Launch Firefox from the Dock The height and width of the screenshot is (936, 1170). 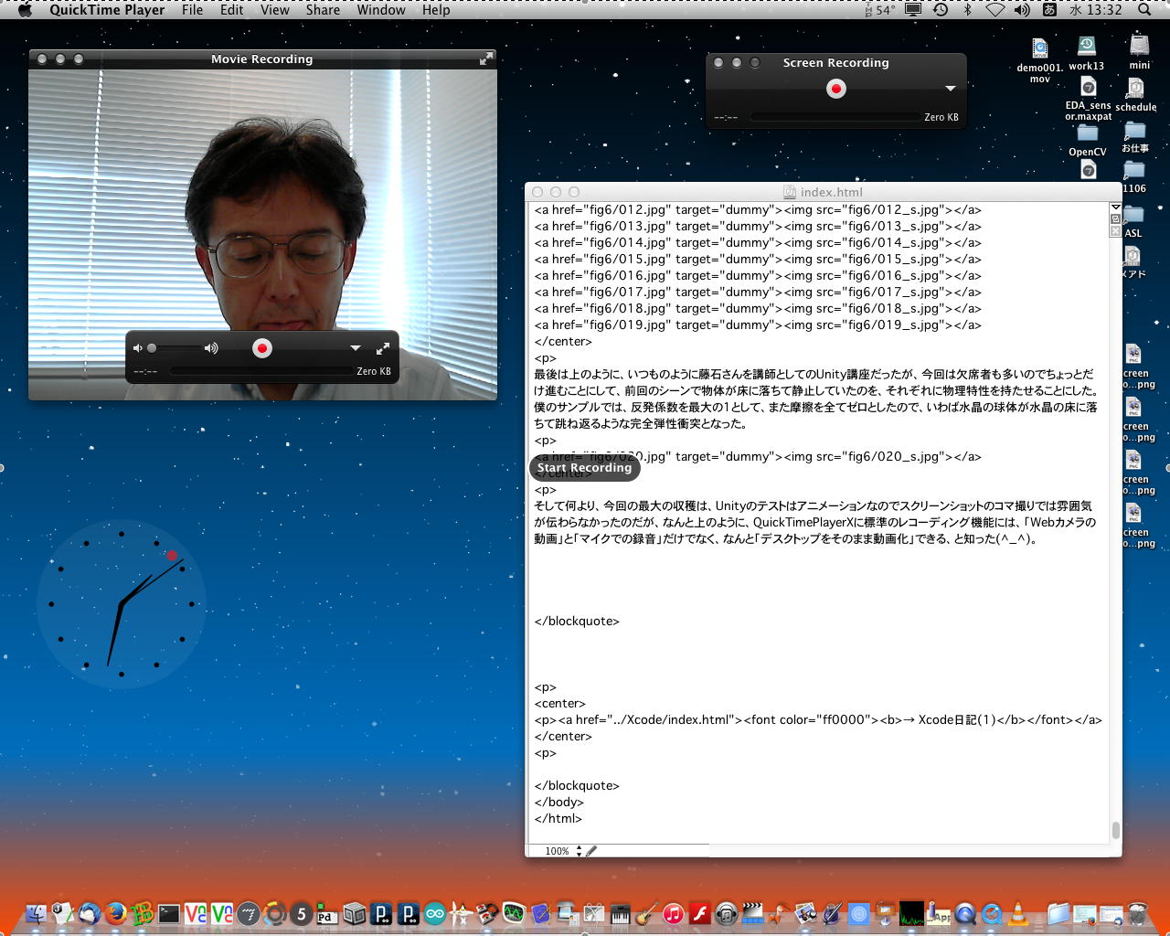click(115, 913)
